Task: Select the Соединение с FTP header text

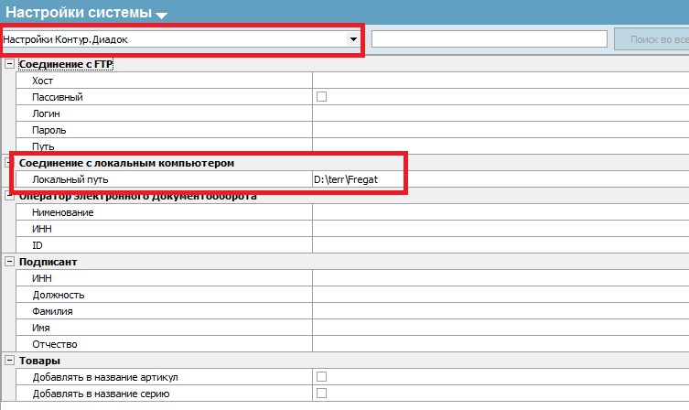Action: [66, 64]
